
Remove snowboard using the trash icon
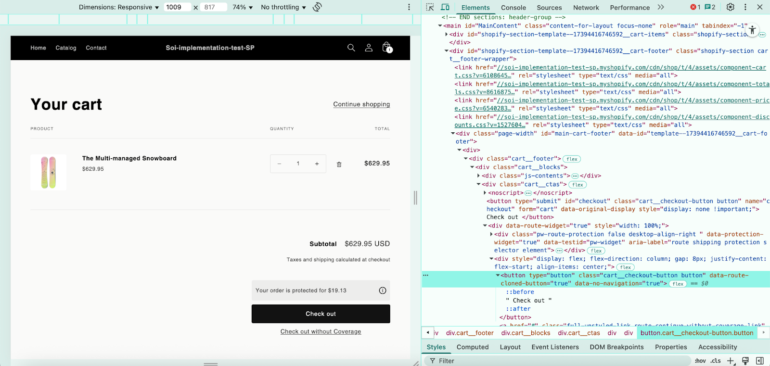pos(339,164)
